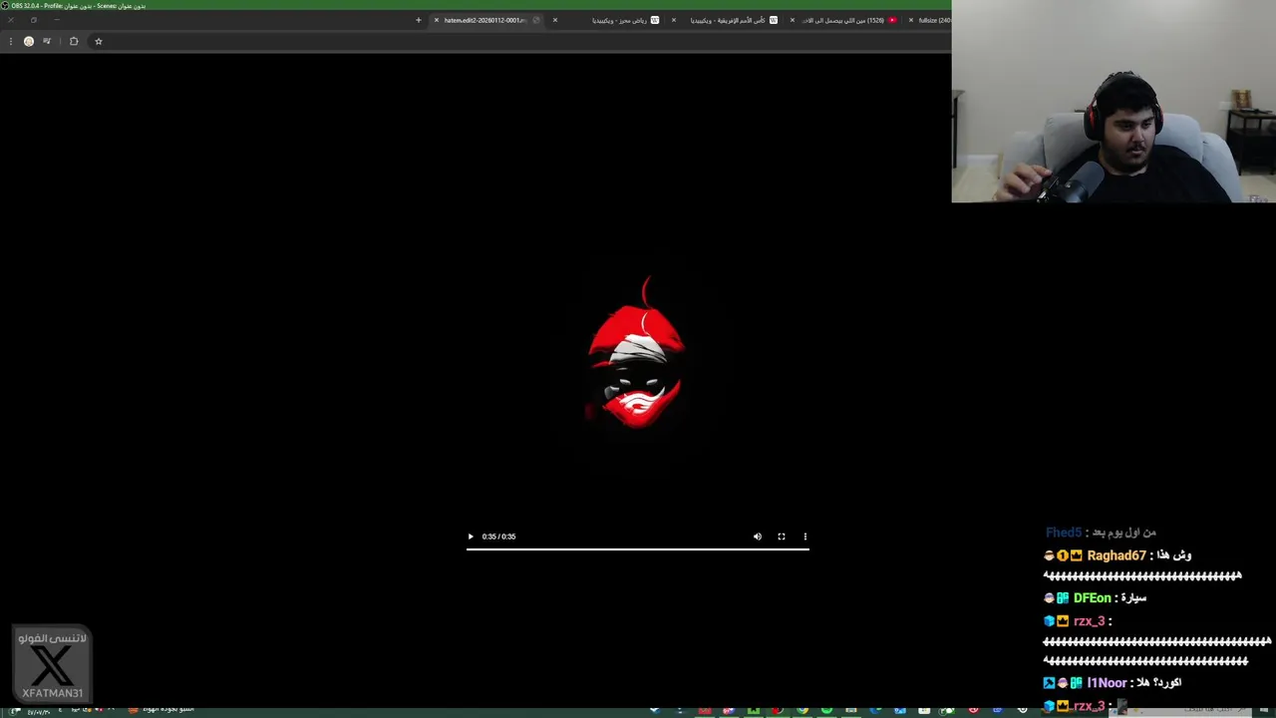The image size is (1276, 718).
Task: Seek within the video progress bar
Action: coord(638,548)
